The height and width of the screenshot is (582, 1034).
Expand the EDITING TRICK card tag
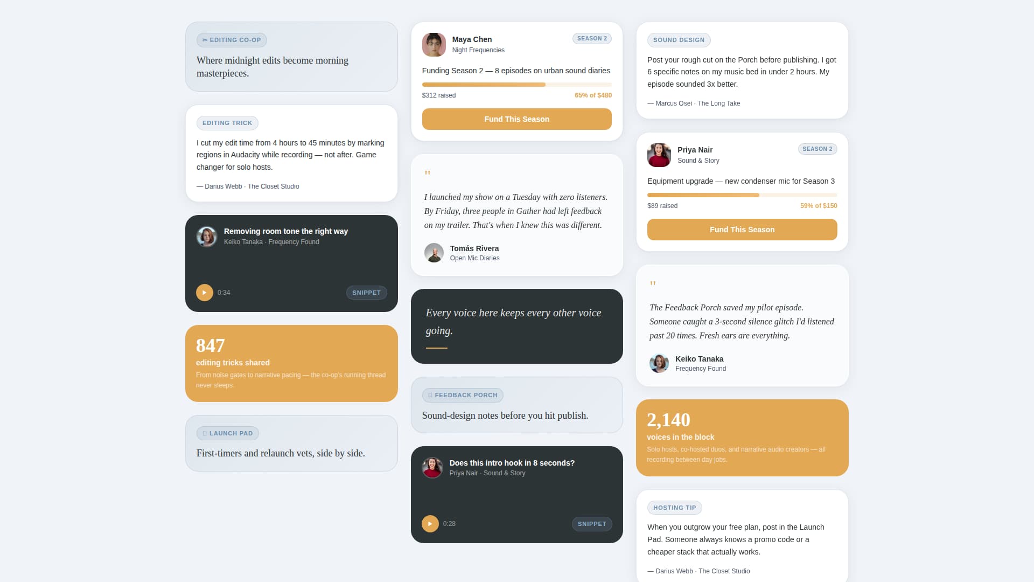pyautogui.click(x=227, y=123)
